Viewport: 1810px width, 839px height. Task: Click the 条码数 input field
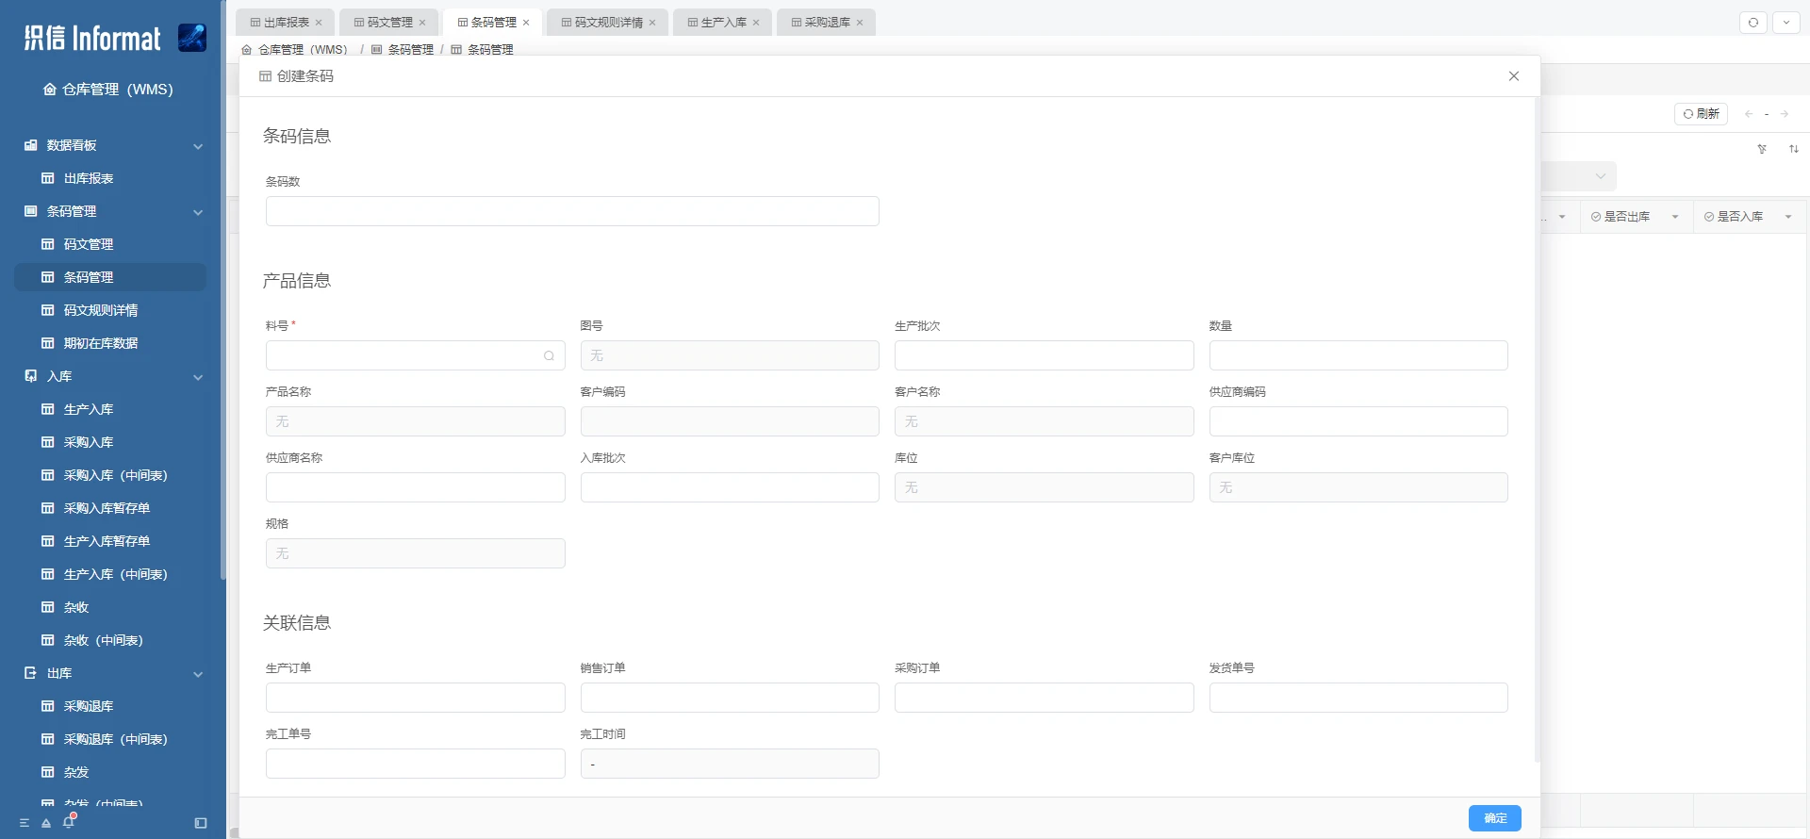tap(572, 211)
